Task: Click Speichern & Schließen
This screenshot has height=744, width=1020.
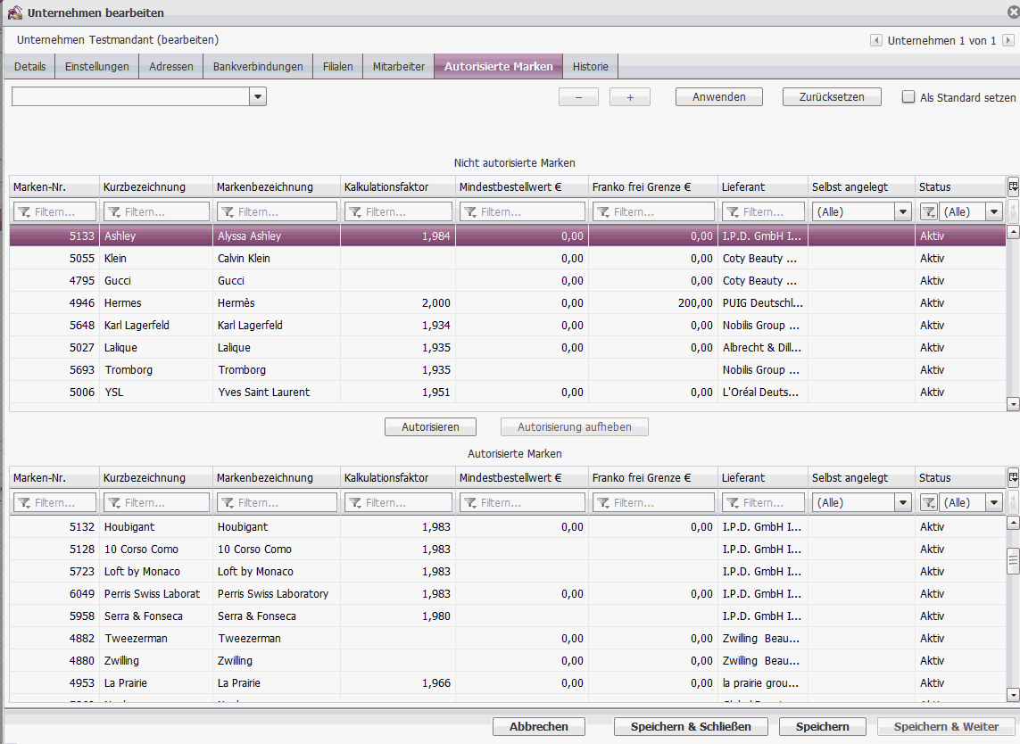Action: (x=691, y=726)
